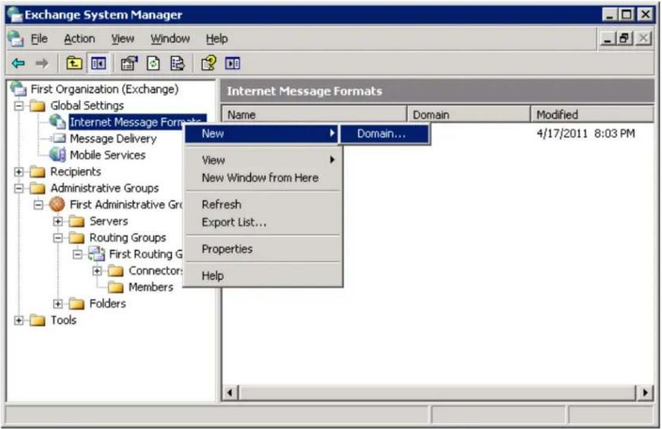Minimize the inner MDI child window
The height and width of the screenshot is (429, 662).
coord(607,39)
